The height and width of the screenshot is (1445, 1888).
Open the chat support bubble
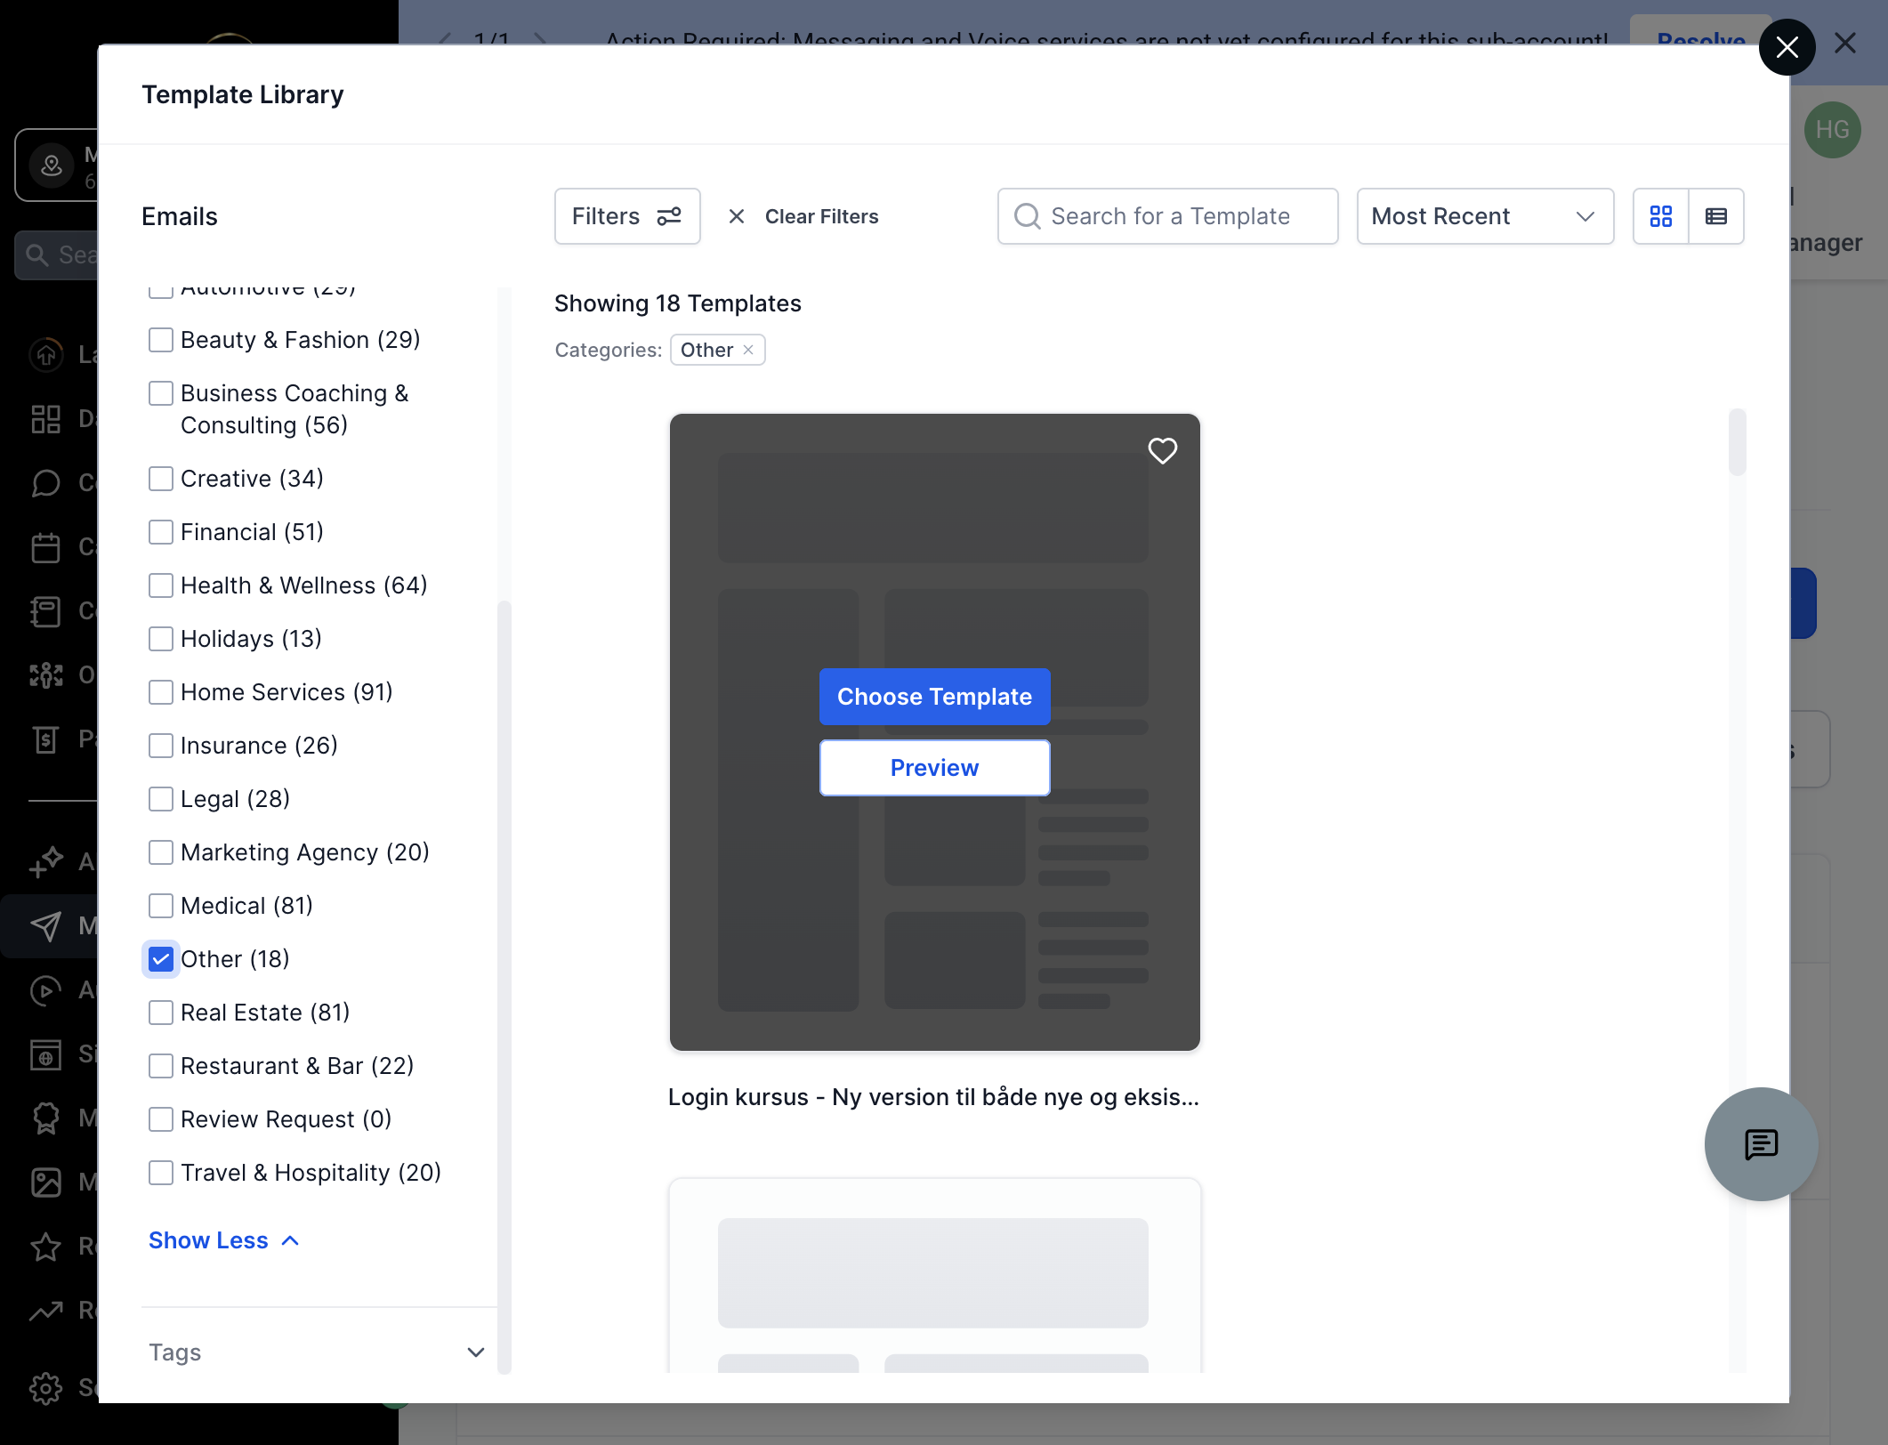click(1761, 1144)
